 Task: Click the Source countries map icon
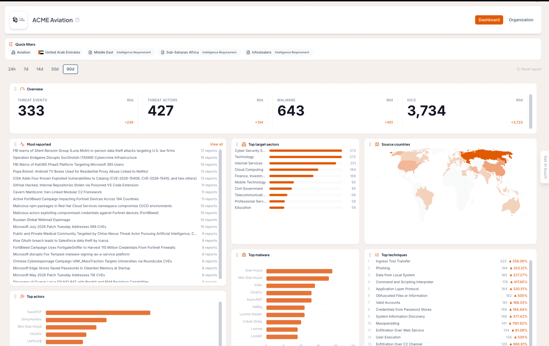pyautogui.click(x=377, y=145)
